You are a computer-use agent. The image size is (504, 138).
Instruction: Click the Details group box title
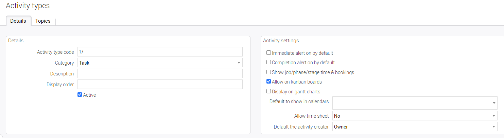click(x=16, y=41)
